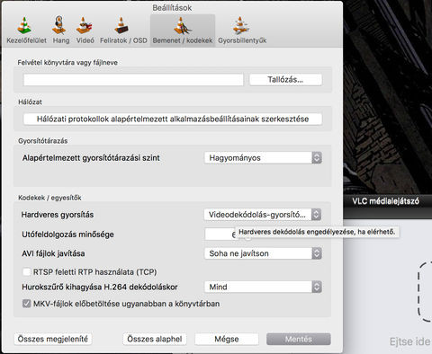Screen dimensions: 432x354
Task: Open the Videó cone icon
Action: (x=85, y=25)
